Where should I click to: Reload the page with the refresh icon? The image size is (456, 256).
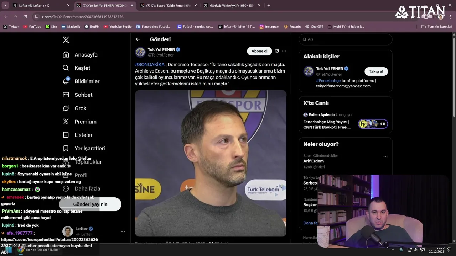(25, 17)
